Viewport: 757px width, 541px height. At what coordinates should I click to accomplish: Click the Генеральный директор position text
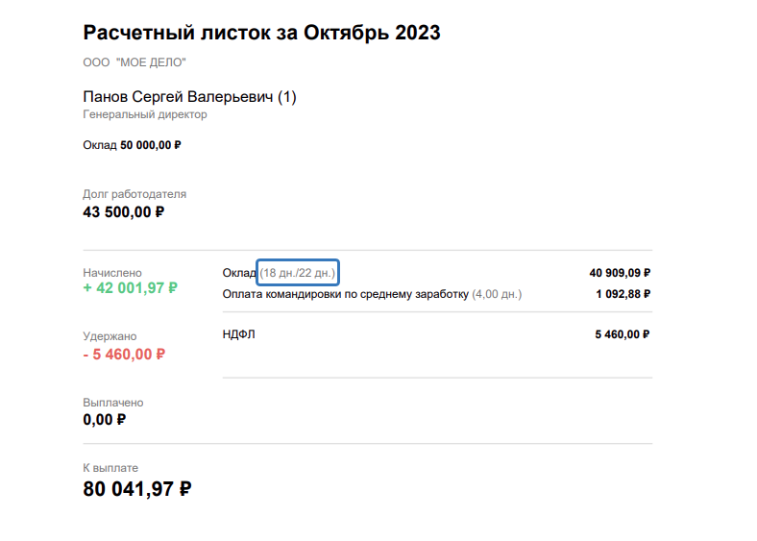coord(145,114)
